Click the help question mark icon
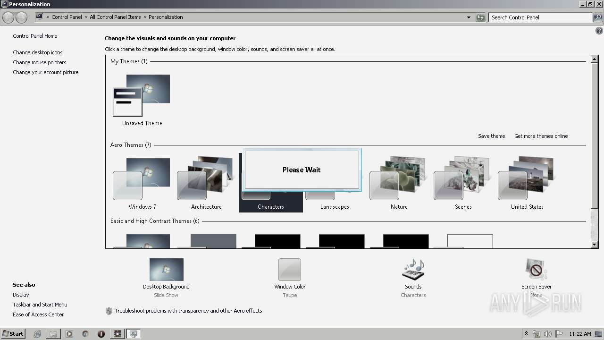This screenshot has width=604, height=340. click(x=599, y=31)
